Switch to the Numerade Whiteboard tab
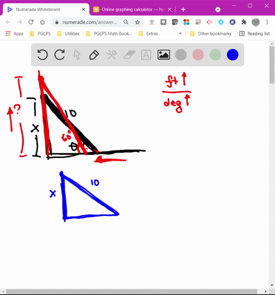This screenshot has height=295, width=275. coord(46,9)
